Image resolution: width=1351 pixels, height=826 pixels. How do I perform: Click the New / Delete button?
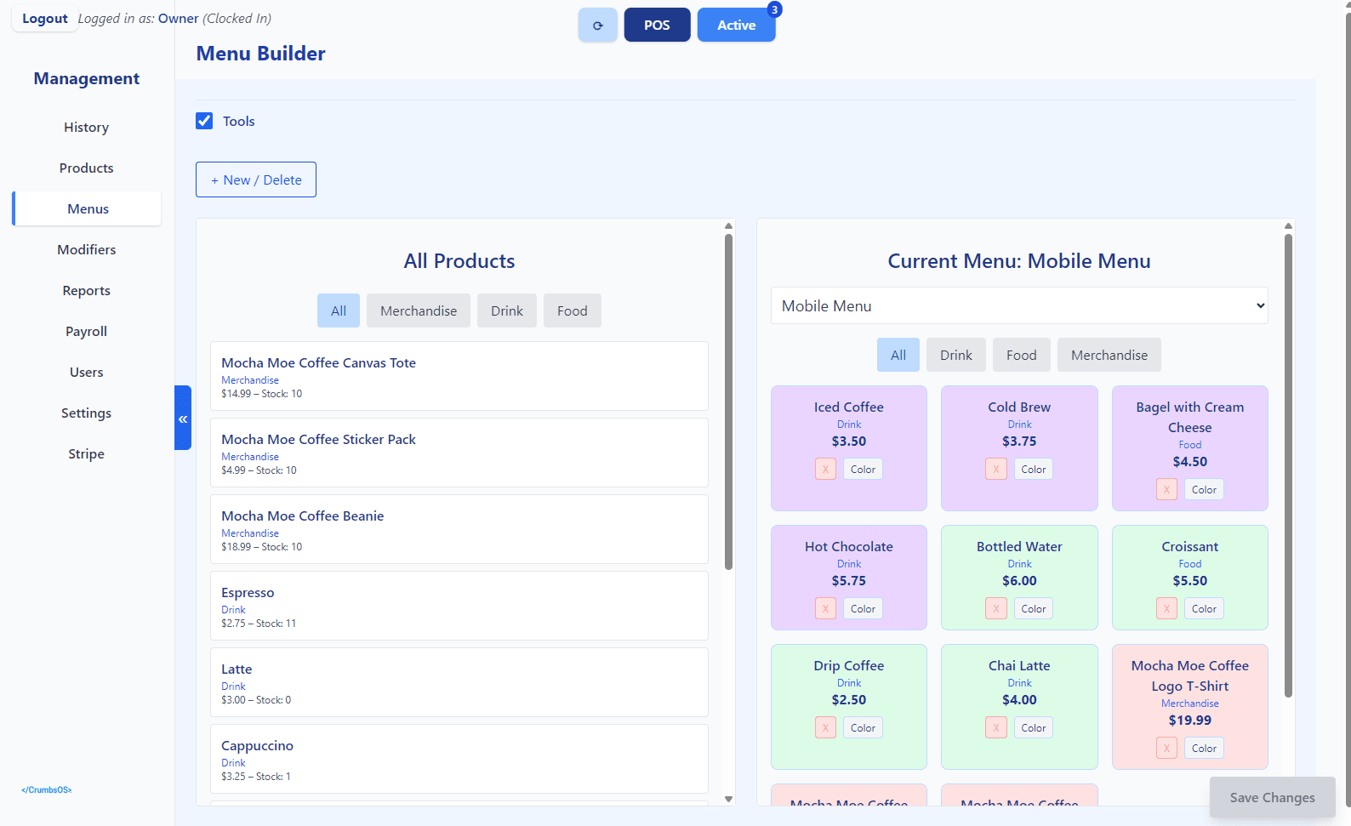click(256, 180)
